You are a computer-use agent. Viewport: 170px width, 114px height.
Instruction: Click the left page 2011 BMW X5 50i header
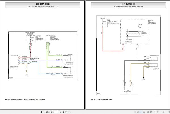(43, 4)
